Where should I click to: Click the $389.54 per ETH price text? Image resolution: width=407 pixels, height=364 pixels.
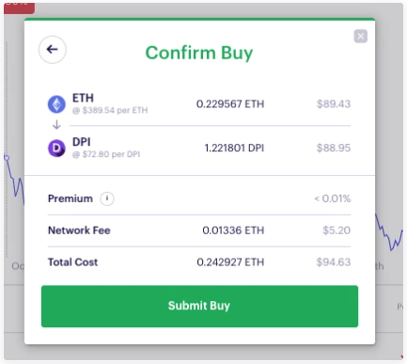pyautogui.click(x=110, y=110)
